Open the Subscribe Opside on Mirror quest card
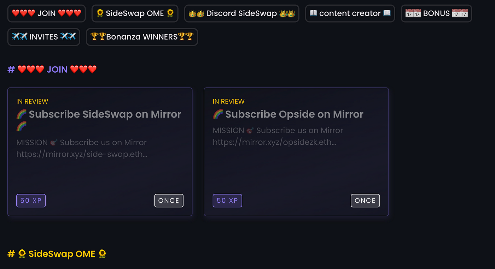 click(296, 152)
